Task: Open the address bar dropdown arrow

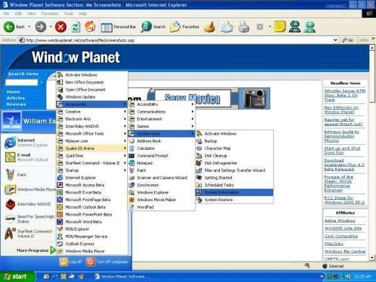Action: coord(335,40)
